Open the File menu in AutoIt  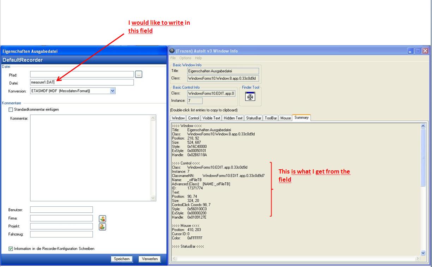pyautogui.click(x=173, y=58)
